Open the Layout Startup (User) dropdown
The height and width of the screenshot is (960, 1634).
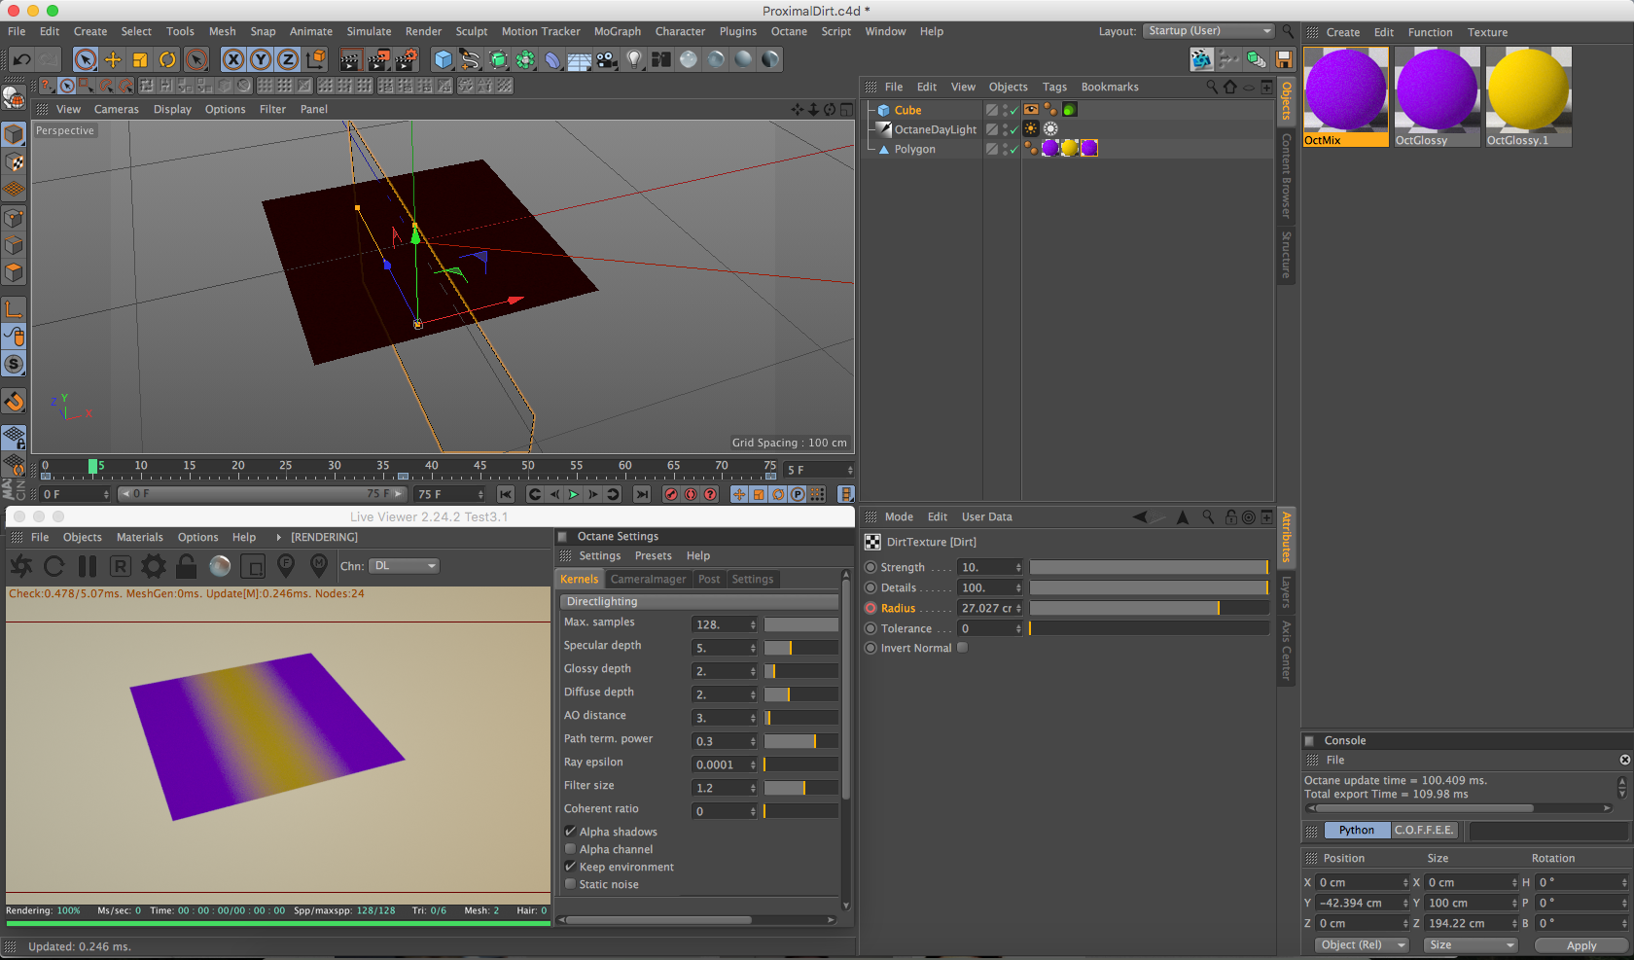(1207, 31)
